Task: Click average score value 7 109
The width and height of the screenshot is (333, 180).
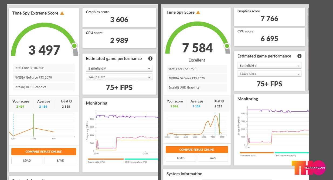Action: point(196,107)
